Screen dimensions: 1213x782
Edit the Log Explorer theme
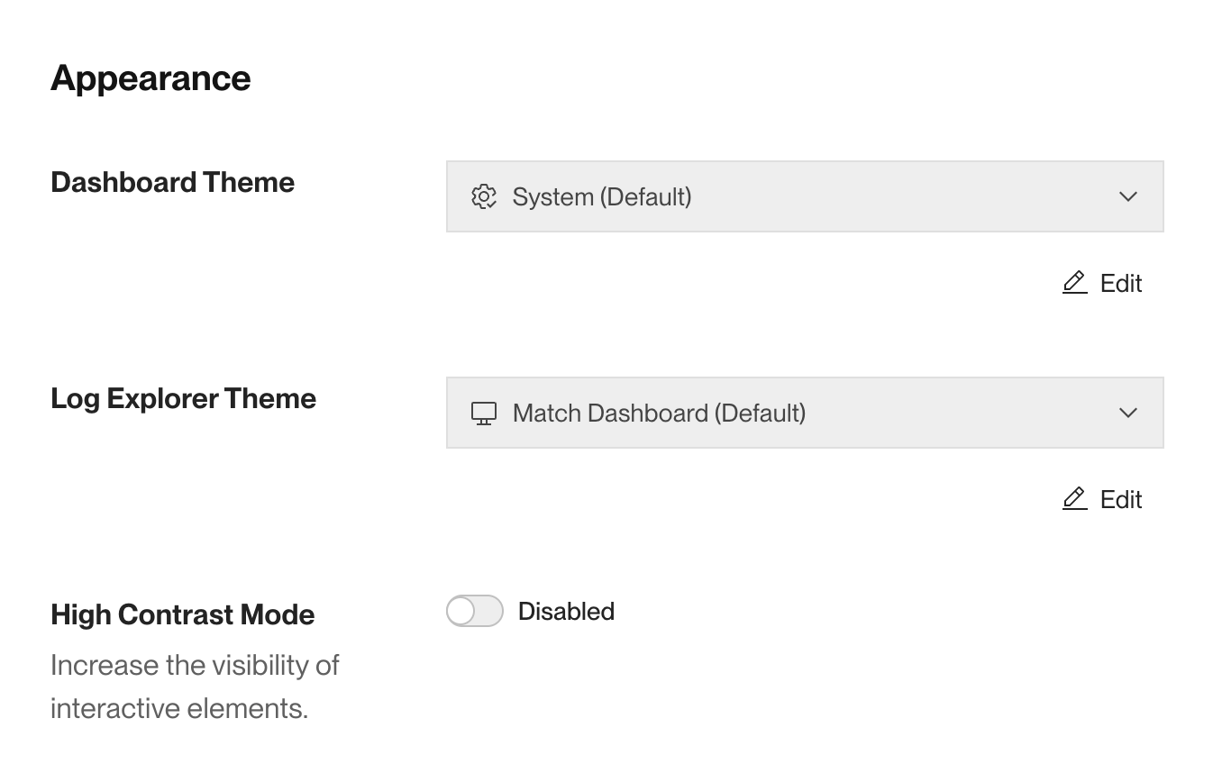(1101, 498)
